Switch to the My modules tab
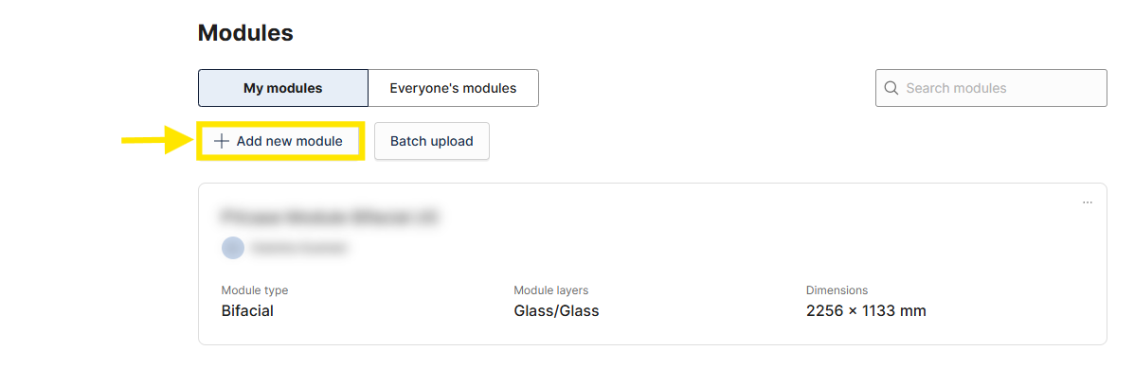 point(282,88)
